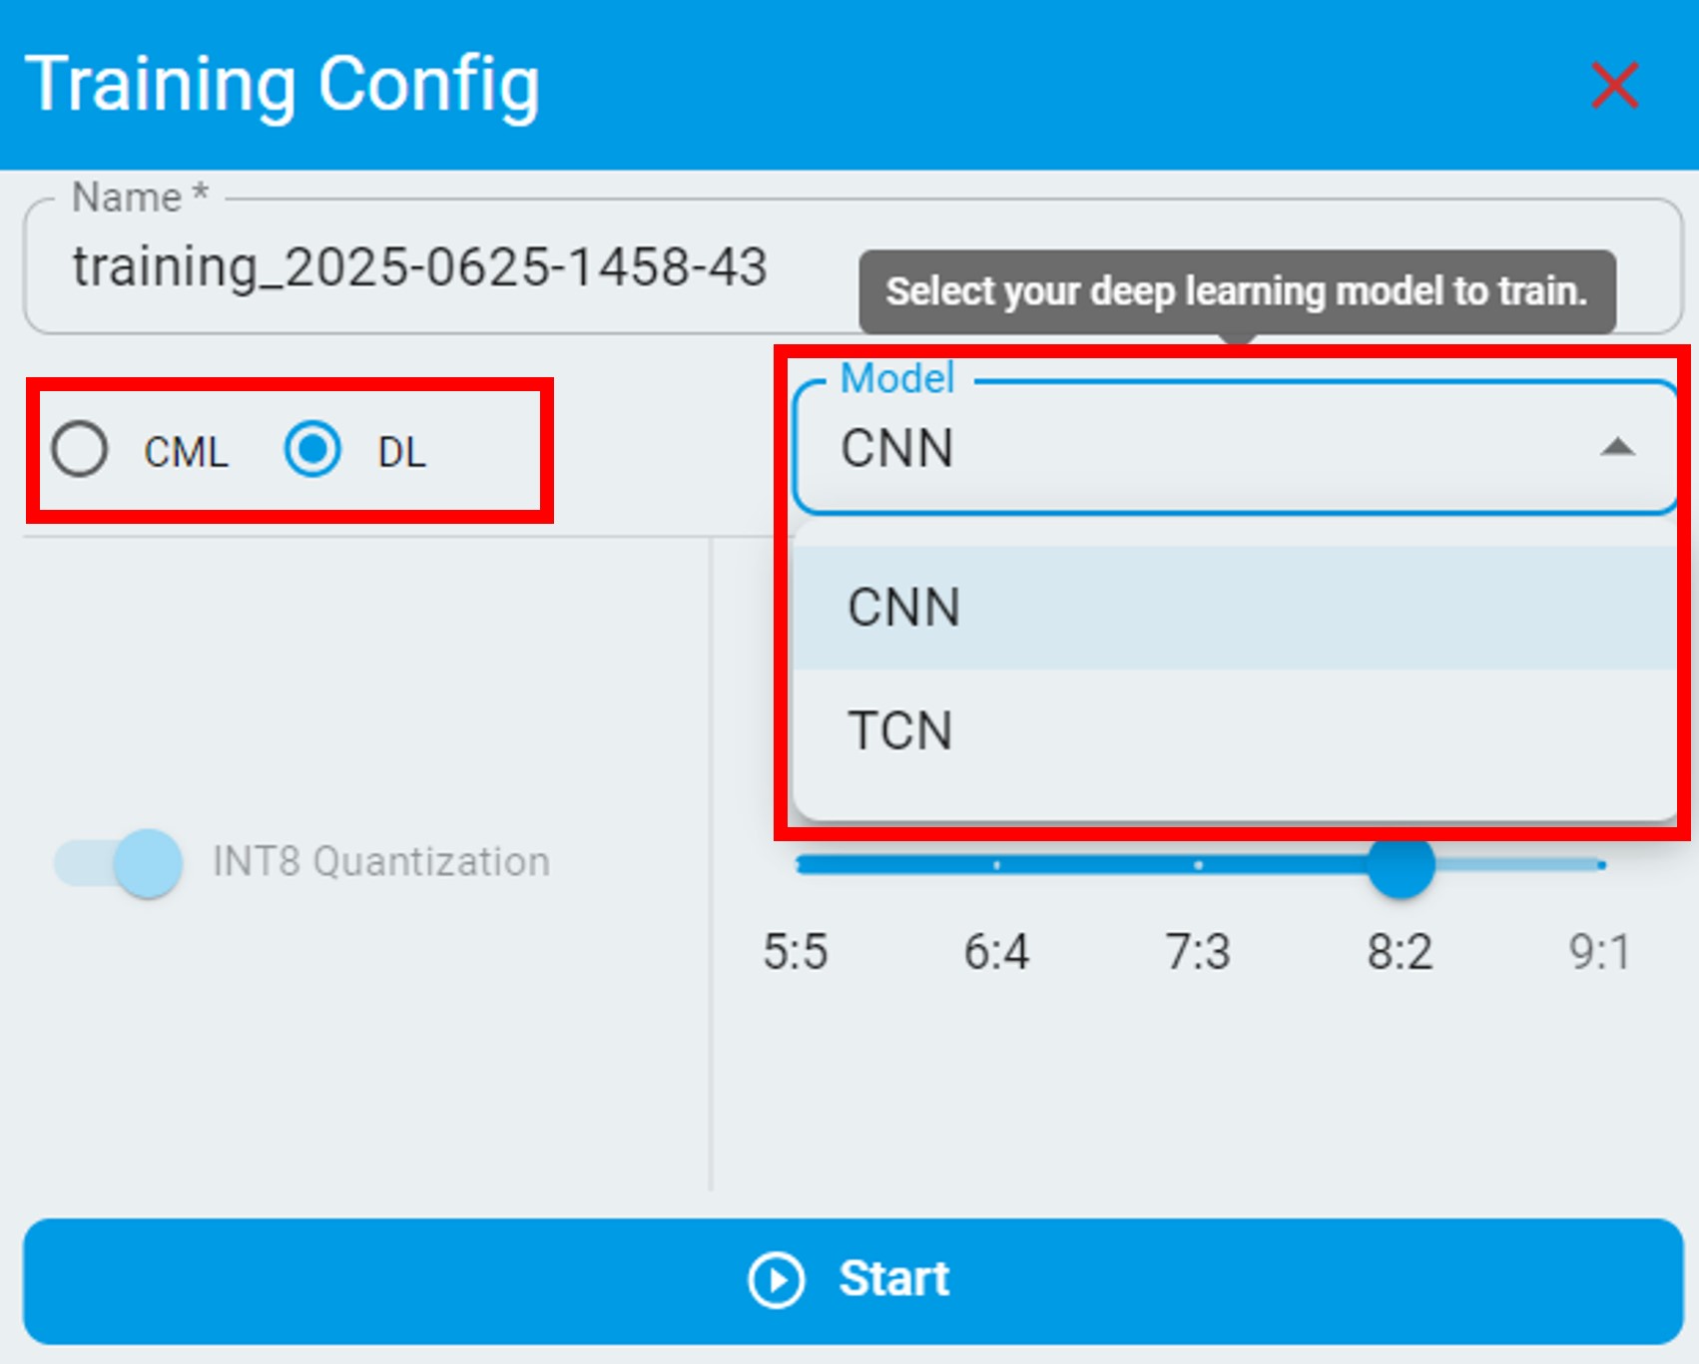This screenshot has height=1364, width=1699.
Task: Click the play icon inside the Start button
Action: coord(776,1279)
